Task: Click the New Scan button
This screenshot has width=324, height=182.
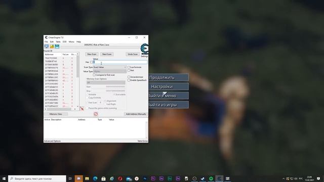Action: point(92,54)
